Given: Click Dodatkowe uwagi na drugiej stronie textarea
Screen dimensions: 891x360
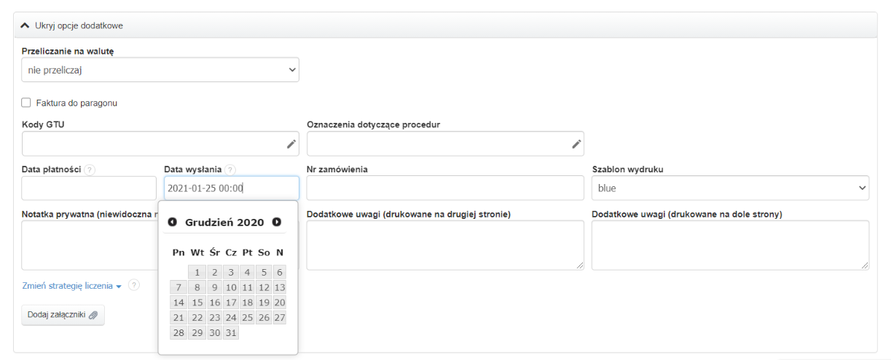Looking at the screenshot, I should click(445, 245).
